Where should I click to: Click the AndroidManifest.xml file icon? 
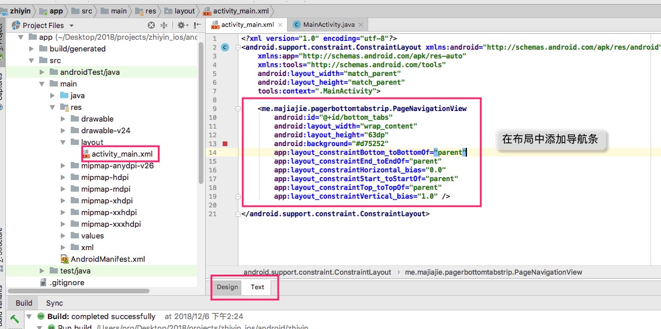tap(64, 259)
